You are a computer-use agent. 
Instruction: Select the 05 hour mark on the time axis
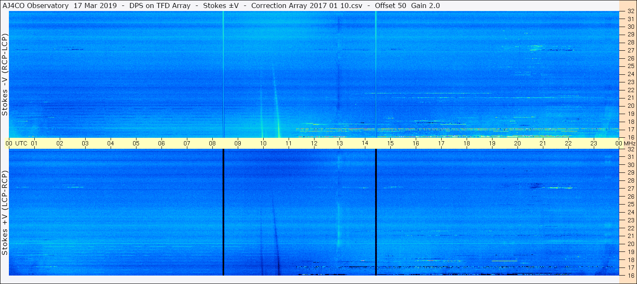click(136, 143)
